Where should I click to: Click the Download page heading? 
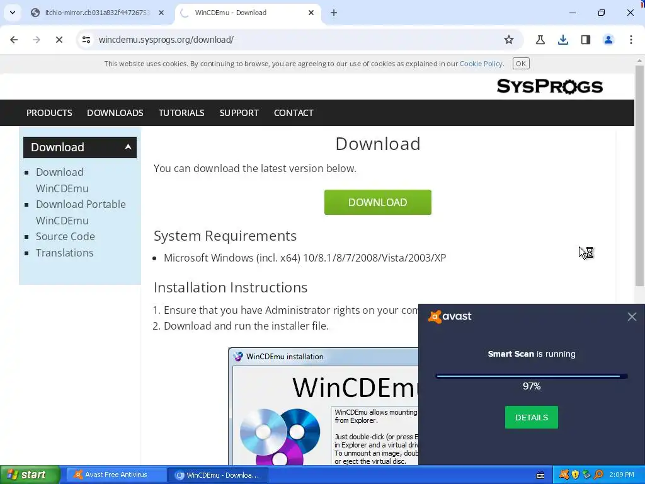[x=378, y=144]
